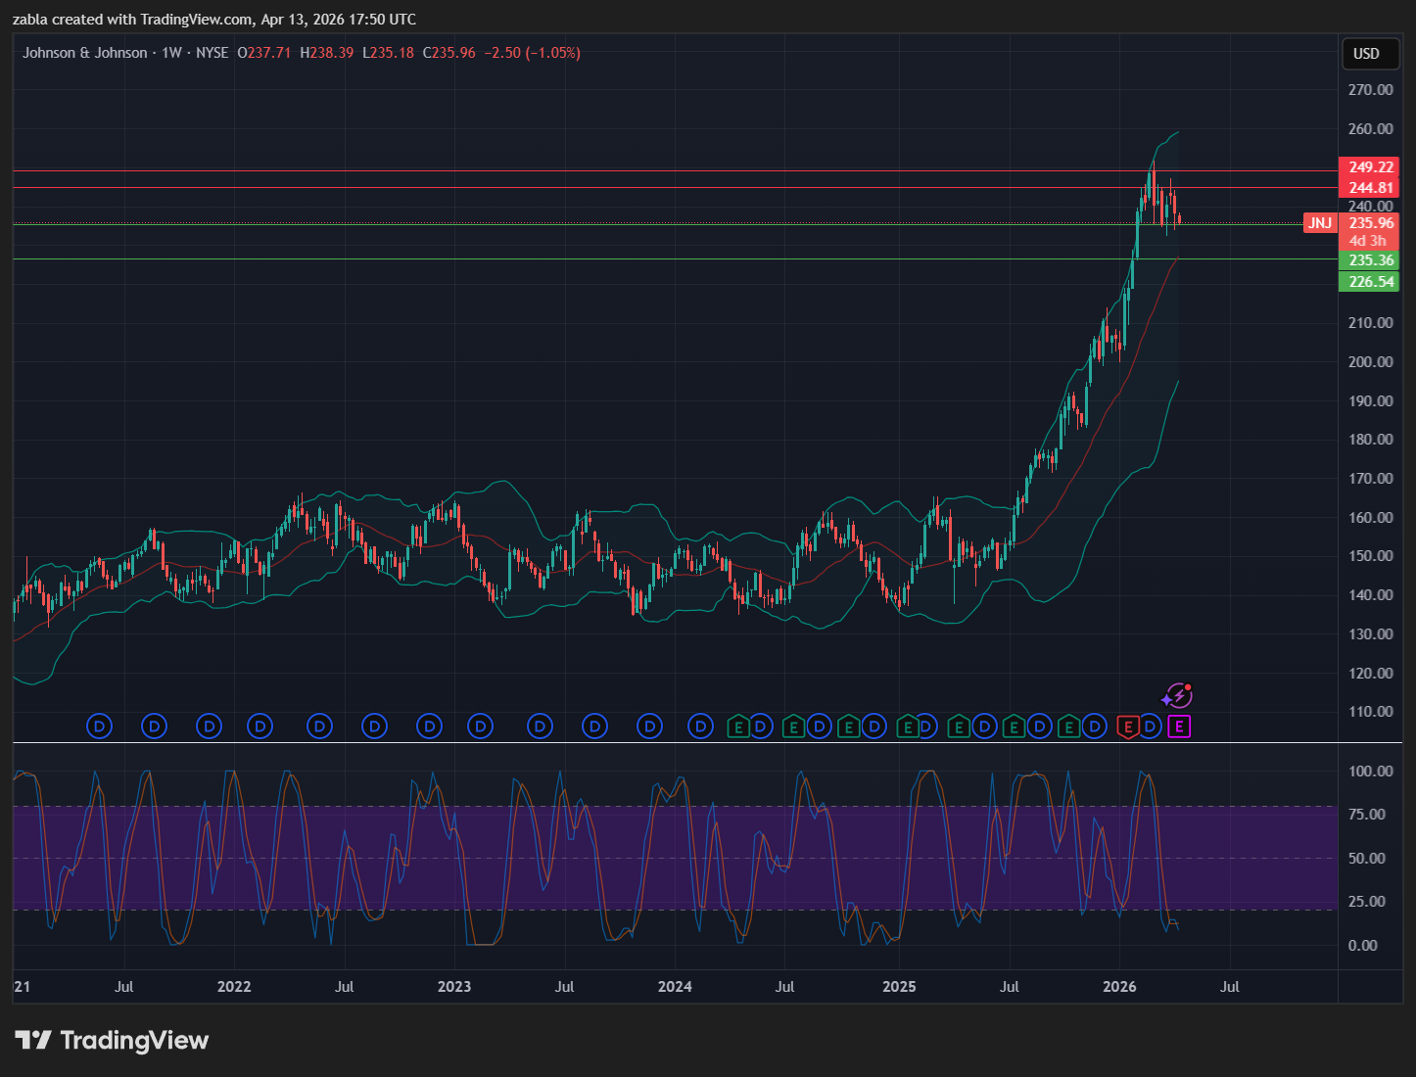Click the first green E earnings marker
The width and height of the screenshot is (1416, 1077).
click(x=738, y=726)
